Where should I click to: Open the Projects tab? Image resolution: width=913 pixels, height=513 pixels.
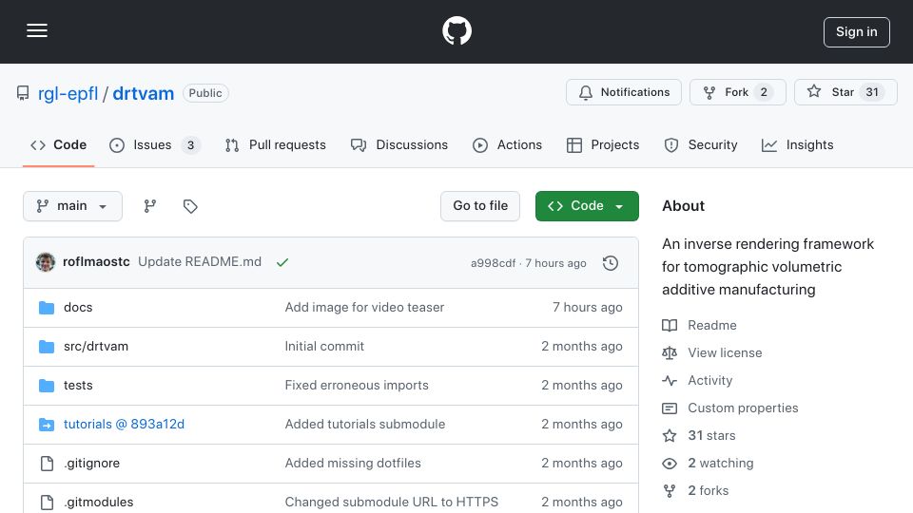point(603,144)
